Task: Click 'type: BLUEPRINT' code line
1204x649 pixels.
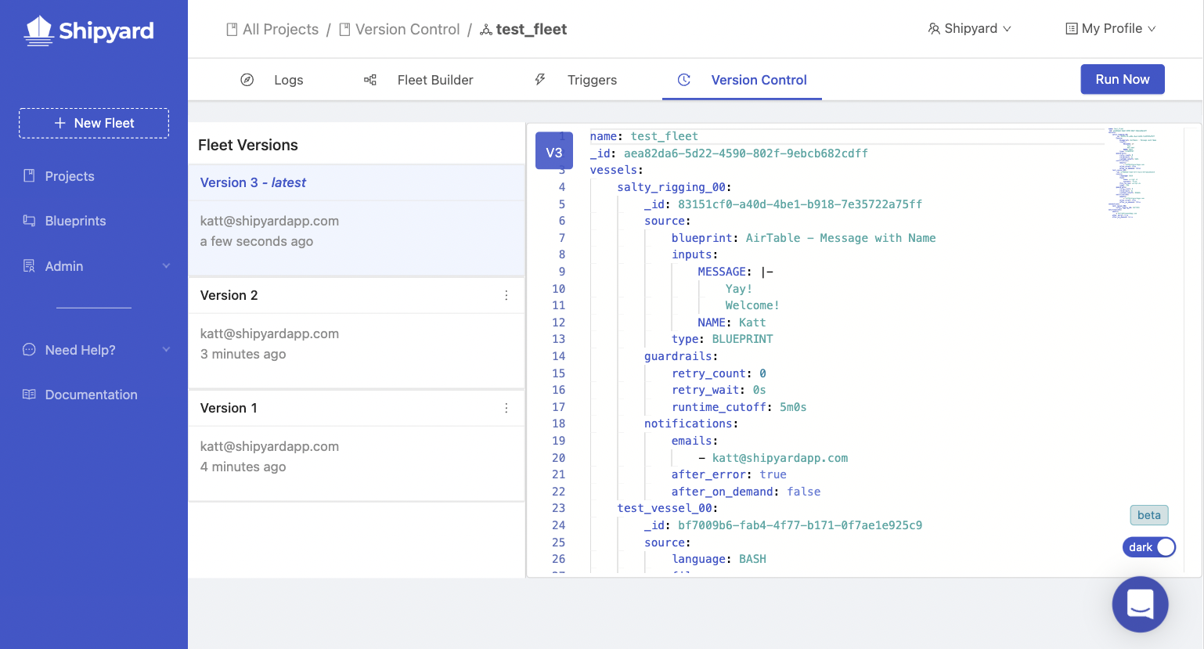Action: [722, 339]
